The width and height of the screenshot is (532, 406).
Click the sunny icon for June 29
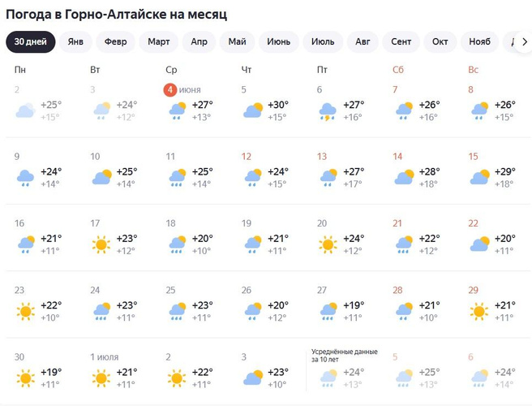coord(480,310)
